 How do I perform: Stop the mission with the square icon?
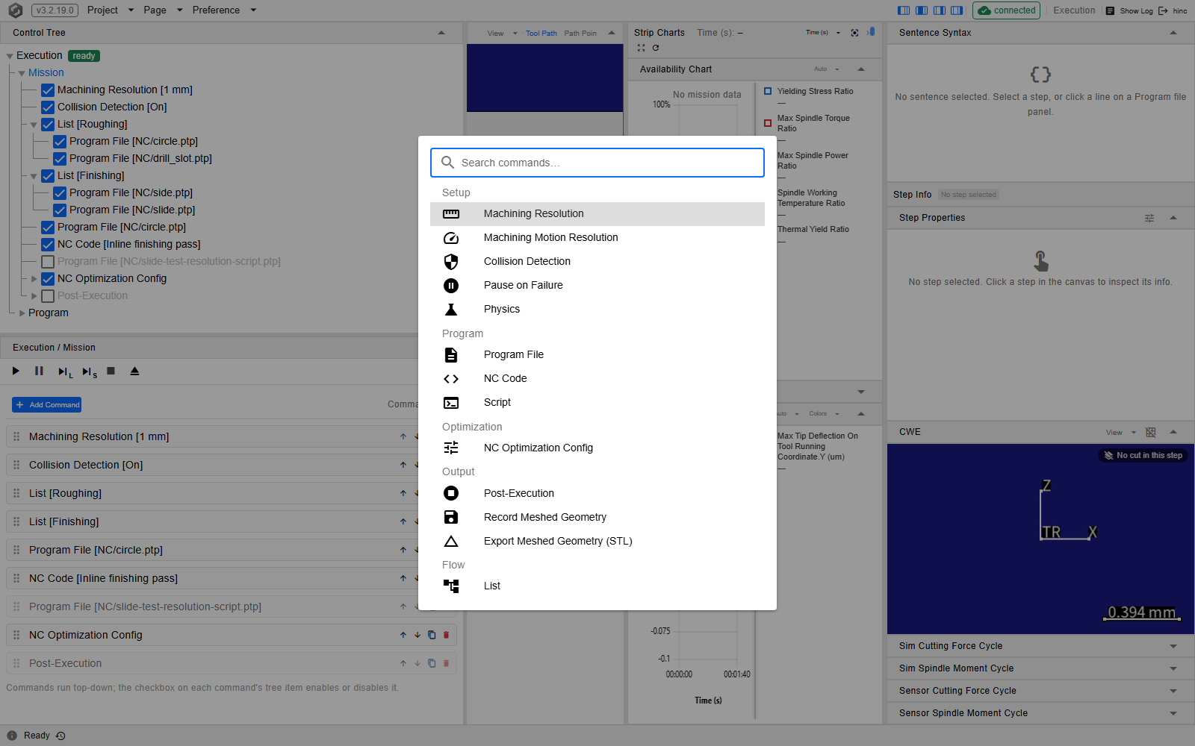tap(111, 371)
